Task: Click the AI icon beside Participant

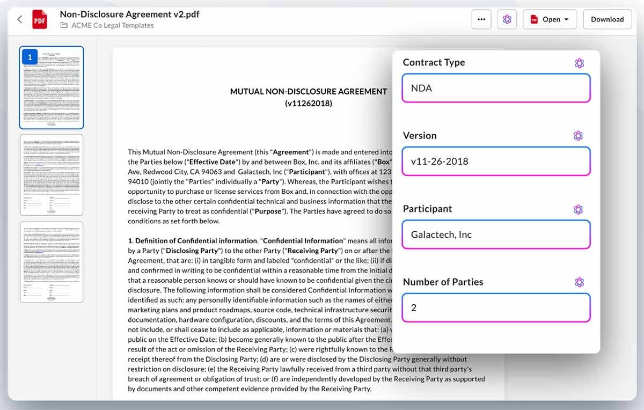Action: pos(578,209)
